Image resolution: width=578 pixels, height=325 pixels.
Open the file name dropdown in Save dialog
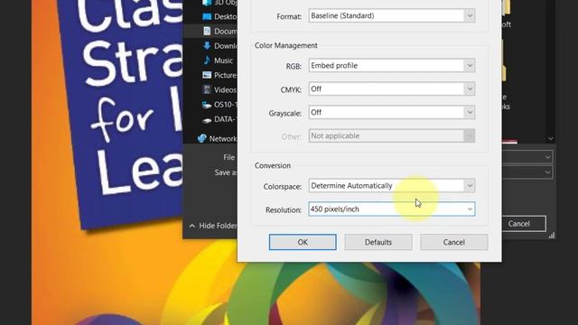[547, 157]
